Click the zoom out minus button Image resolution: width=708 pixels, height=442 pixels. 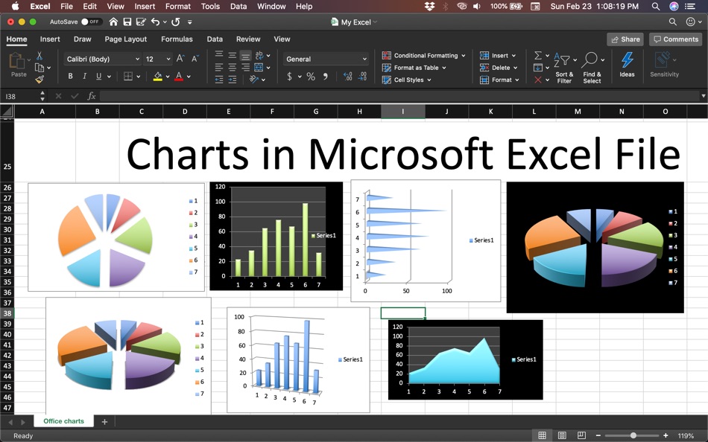click(x=598, y=435)
